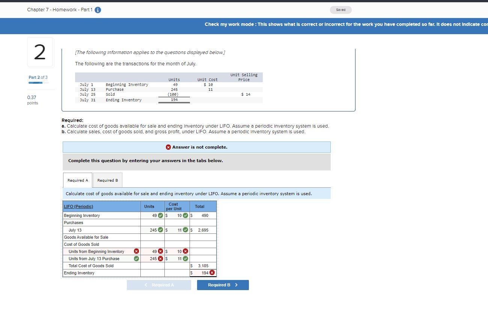Select the Beginning Inventory cost per unit cell
Screen dimensions: 488x316
pos(177,215)
